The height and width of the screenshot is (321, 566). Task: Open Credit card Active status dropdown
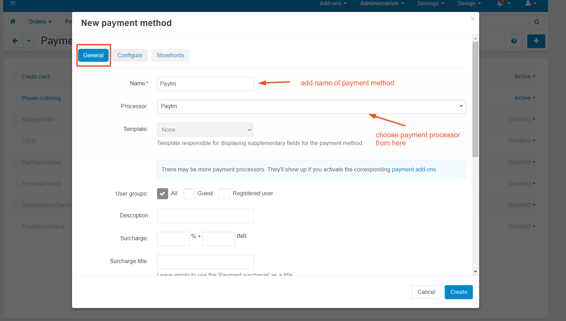tap(525, 76)
